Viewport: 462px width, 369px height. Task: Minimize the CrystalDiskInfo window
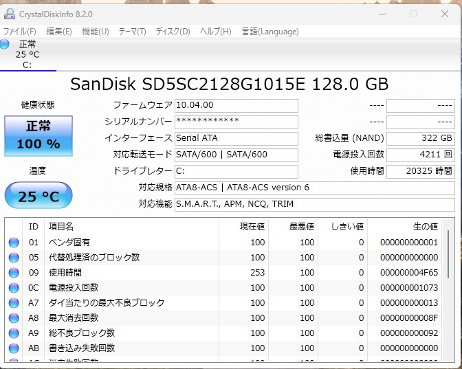tap(382, 14)
